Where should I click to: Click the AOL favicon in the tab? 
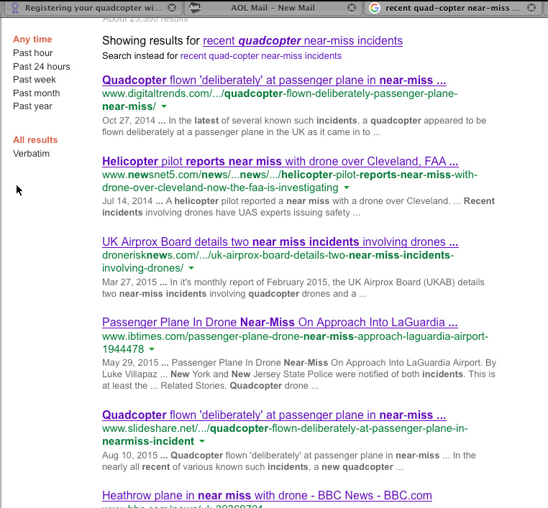pos(195,7)
